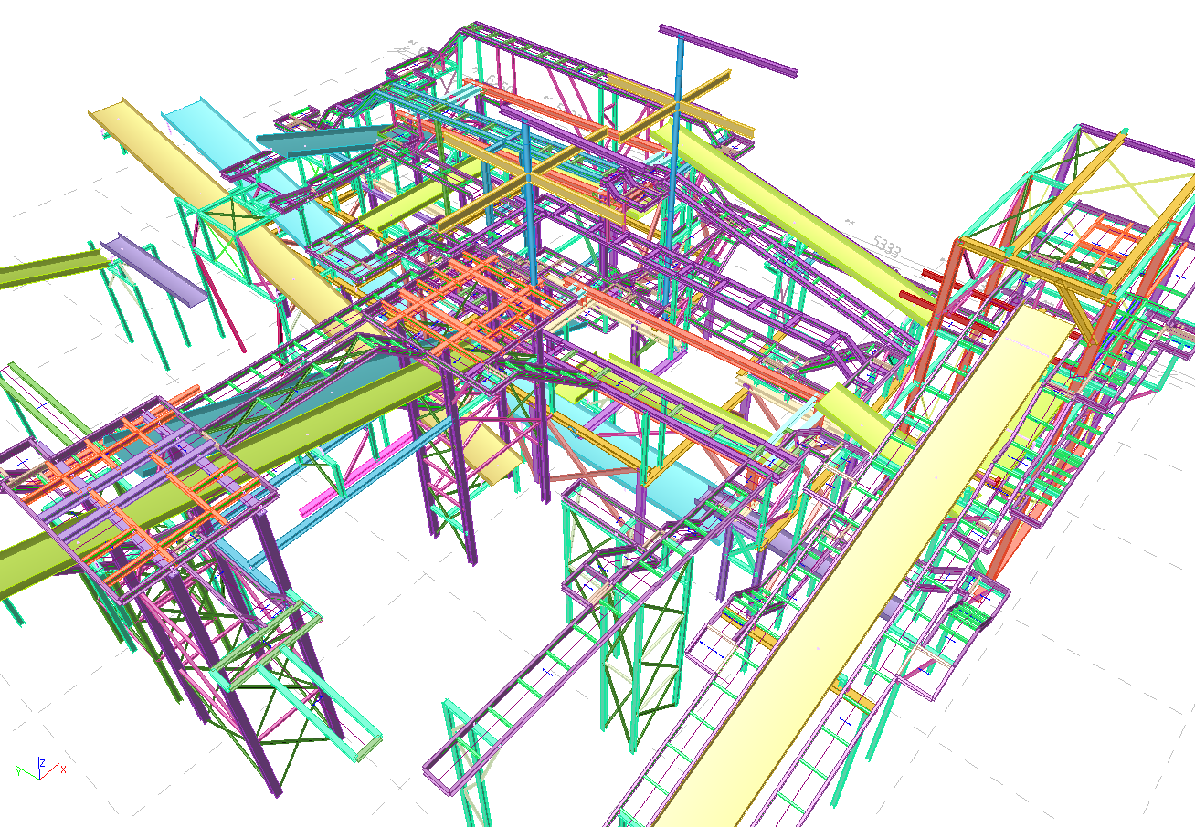
Task: Select the lavender chute on the left side
Action: 155,271
